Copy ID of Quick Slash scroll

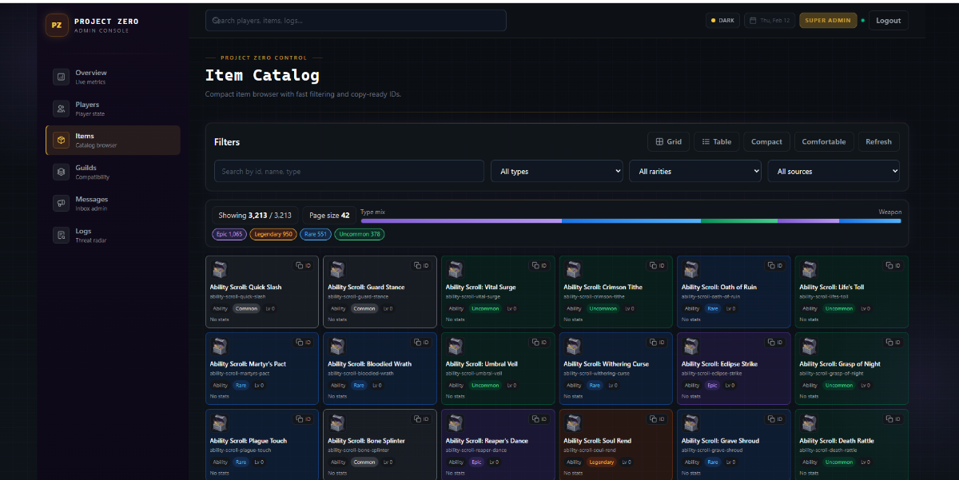pyautogui.click(x=303, y=265)
